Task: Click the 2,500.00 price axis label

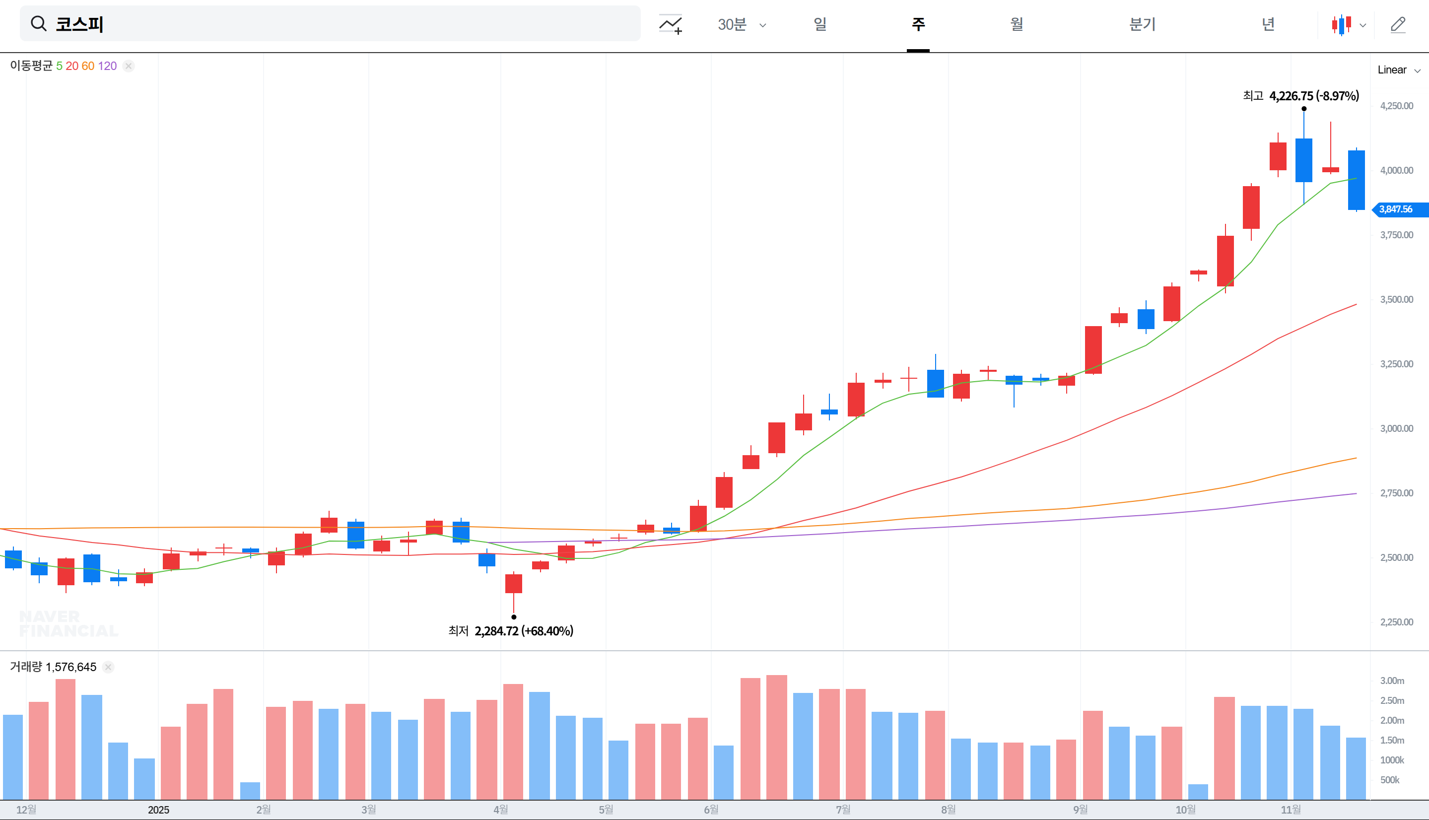Action: click(x=1396, y=557)
